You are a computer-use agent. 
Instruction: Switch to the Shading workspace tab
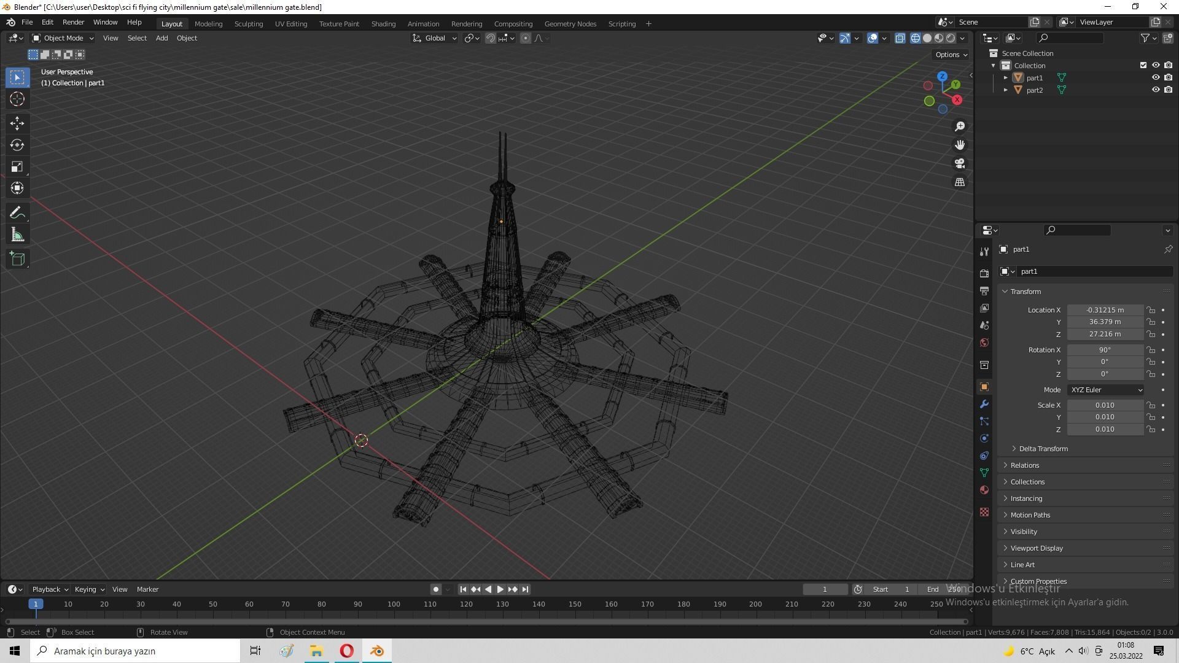point(383,24)
